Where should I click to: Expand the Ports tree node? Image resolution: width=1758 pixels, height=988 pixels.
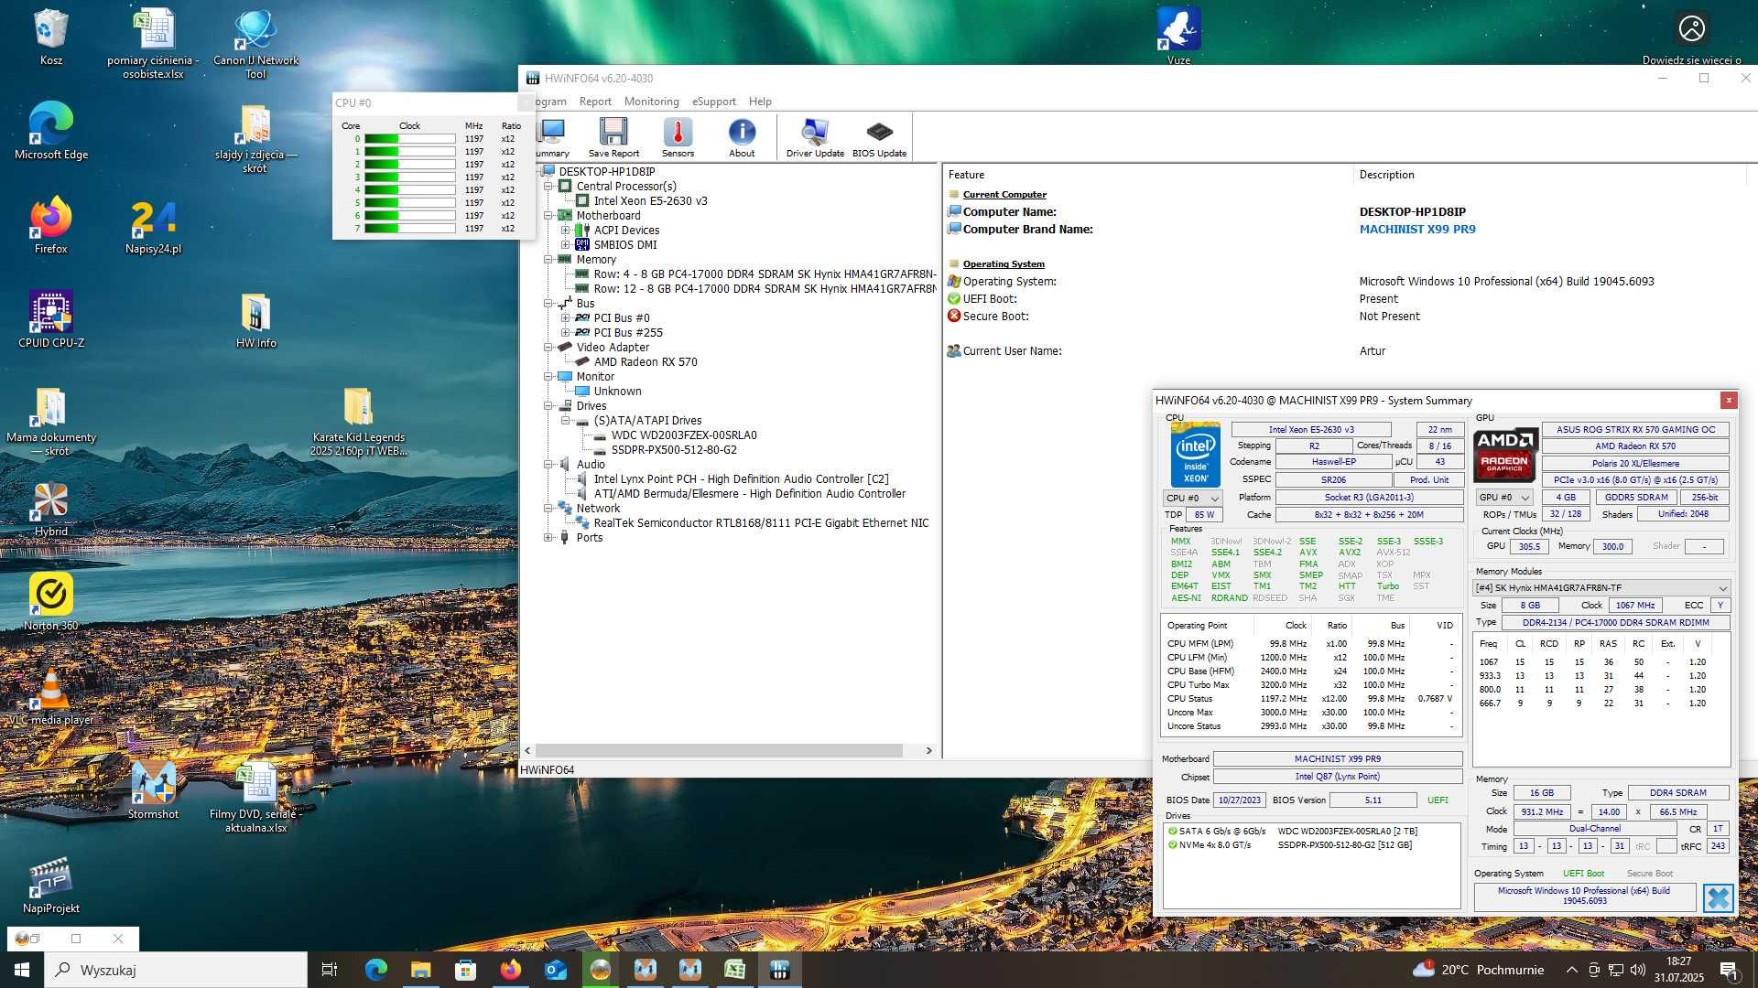click(548, 537)
